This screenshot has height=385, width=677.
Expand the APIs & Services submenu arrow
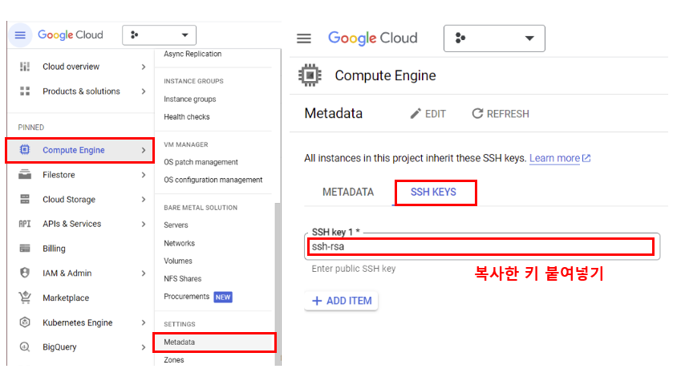[x=144, y=224]
